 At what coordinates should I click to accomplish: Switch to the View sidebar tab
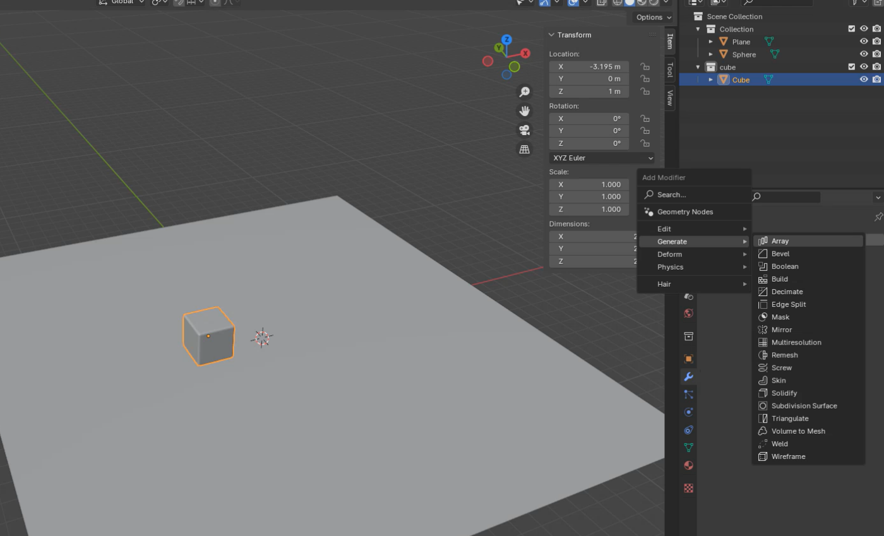(669, 97)
